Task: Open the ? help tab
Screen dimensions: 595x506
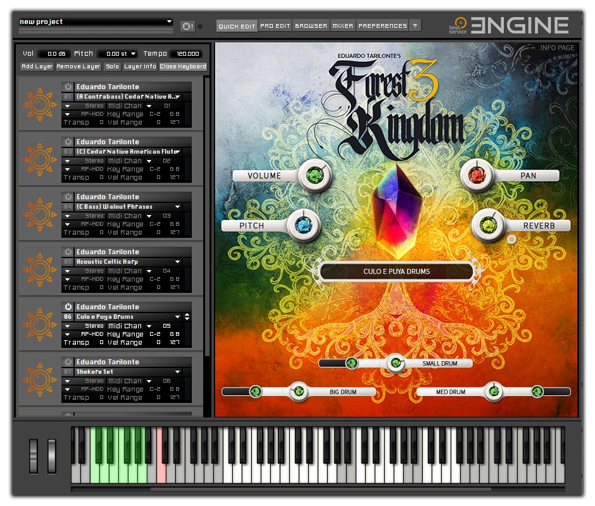Action: pos(415,26)
